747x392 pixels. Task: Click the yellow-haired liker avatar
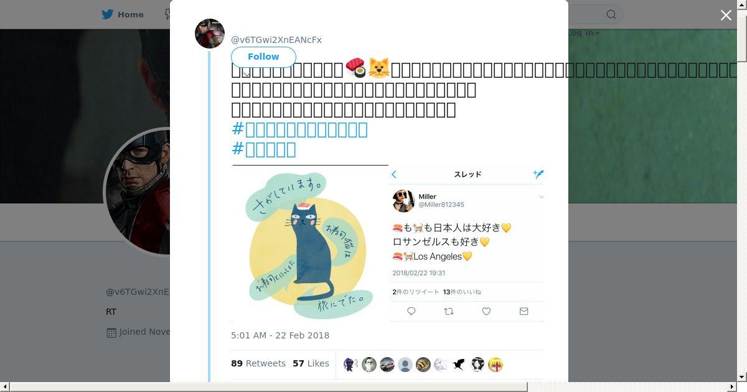pyautogui.click(x=496, y=365)
